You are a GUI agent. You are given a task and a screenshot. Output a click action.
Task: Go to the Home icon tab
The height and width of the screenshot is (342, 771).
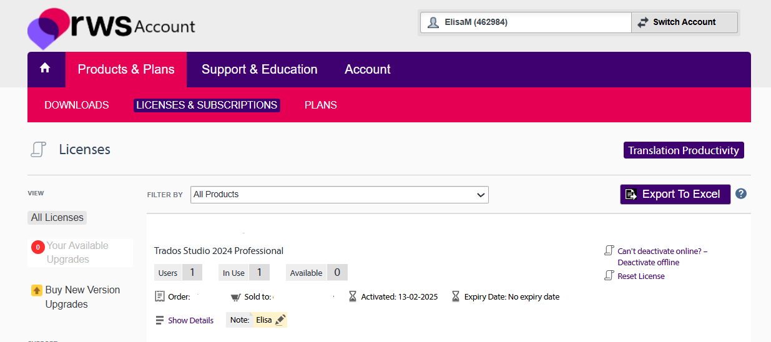pos(45,69)
